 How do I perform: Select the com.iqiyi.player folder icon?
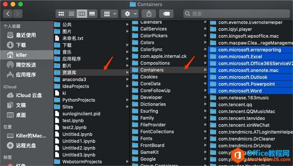click(x=213, y=29)
